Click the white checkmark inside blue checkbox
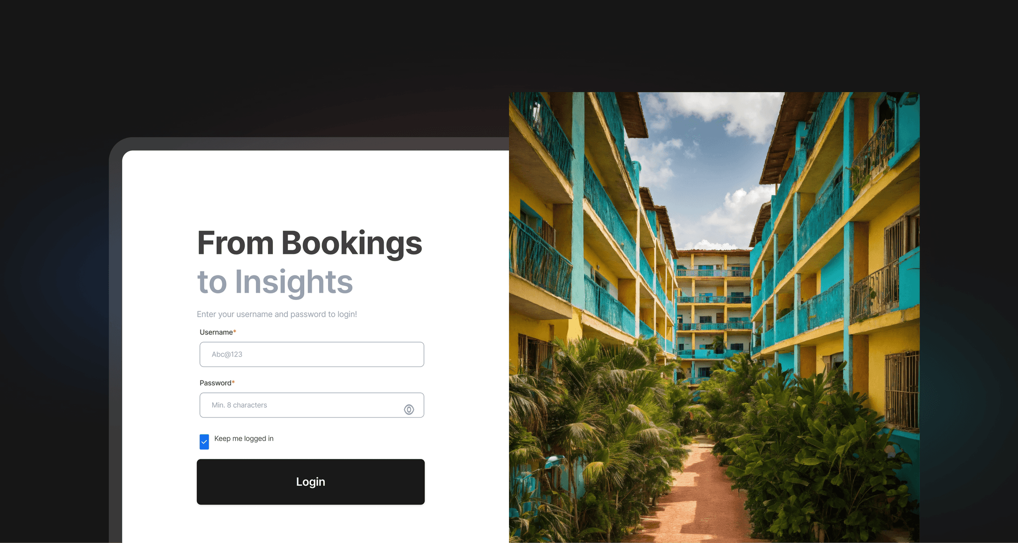Screen dimensions: 1018x543 click(204, 442)
